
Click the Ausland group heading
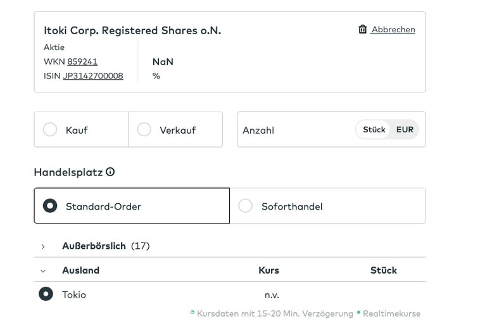(x=80, y=270)
